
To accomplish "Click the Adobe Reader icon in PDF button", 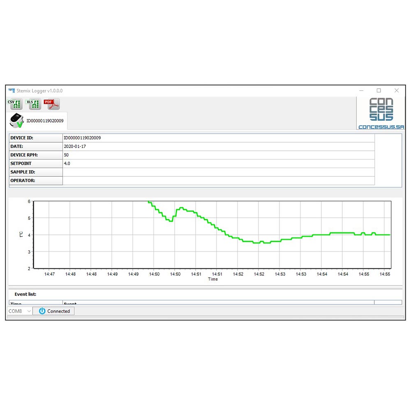I will pos(55,105).
